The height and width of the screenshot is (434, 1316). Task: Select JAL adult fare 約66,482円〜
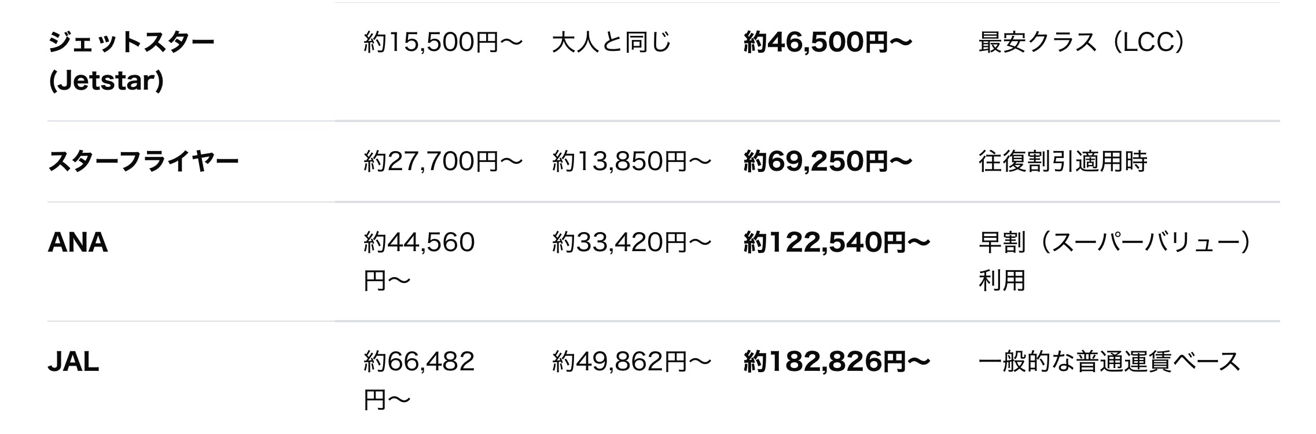coord(419,380)
